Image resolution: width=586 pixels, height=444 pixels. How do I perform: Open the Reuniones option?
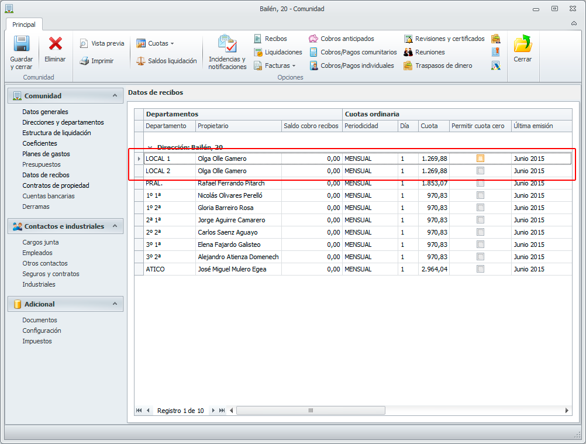tap(408, 52)
